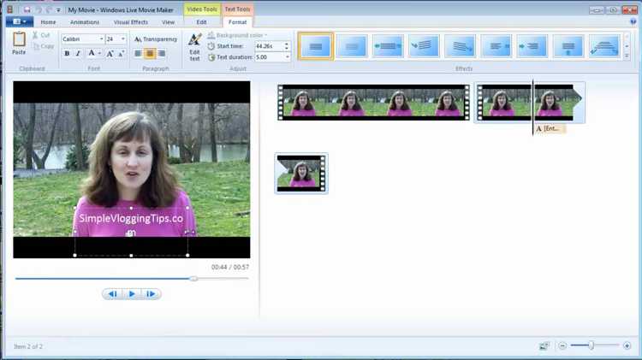Select the seventh slide-in text effect
The image size is (642, 360).
tap(532, 46)
